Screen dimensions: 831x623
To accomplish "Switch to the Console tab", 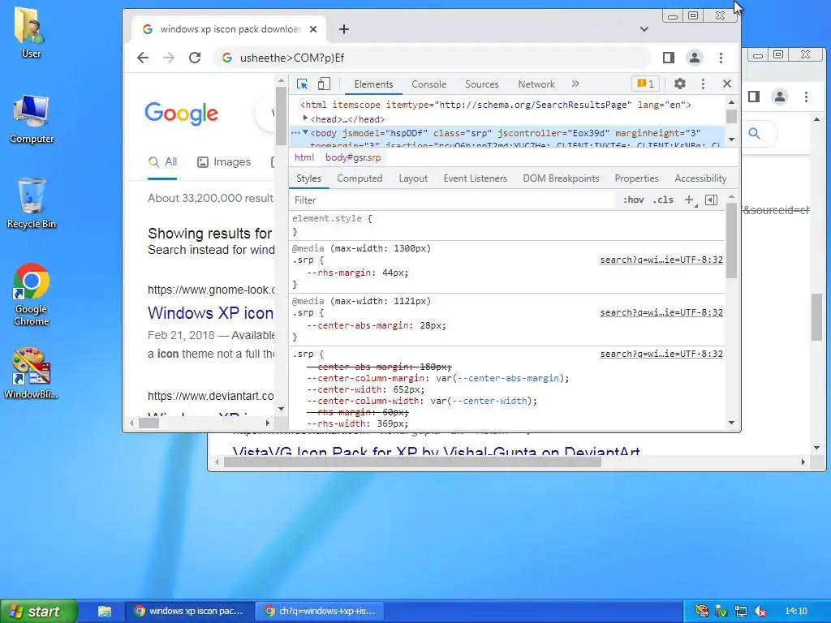I will pyautogui.click(x=428, y=84).
